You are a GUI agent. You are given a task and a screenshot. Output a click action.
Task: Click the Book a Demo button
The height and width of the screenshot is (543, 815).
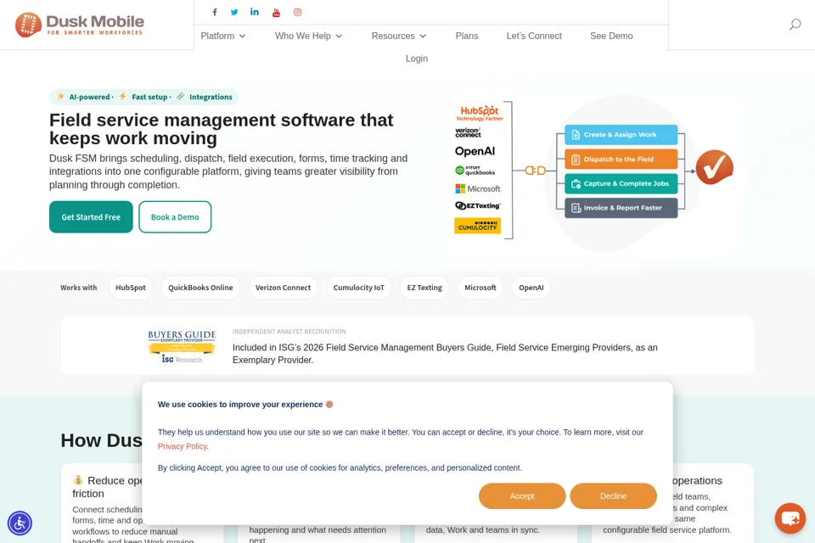click(175, 217)
